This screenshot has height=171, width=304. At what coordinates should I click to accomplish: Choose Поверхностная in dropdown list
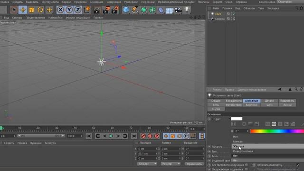243,151
